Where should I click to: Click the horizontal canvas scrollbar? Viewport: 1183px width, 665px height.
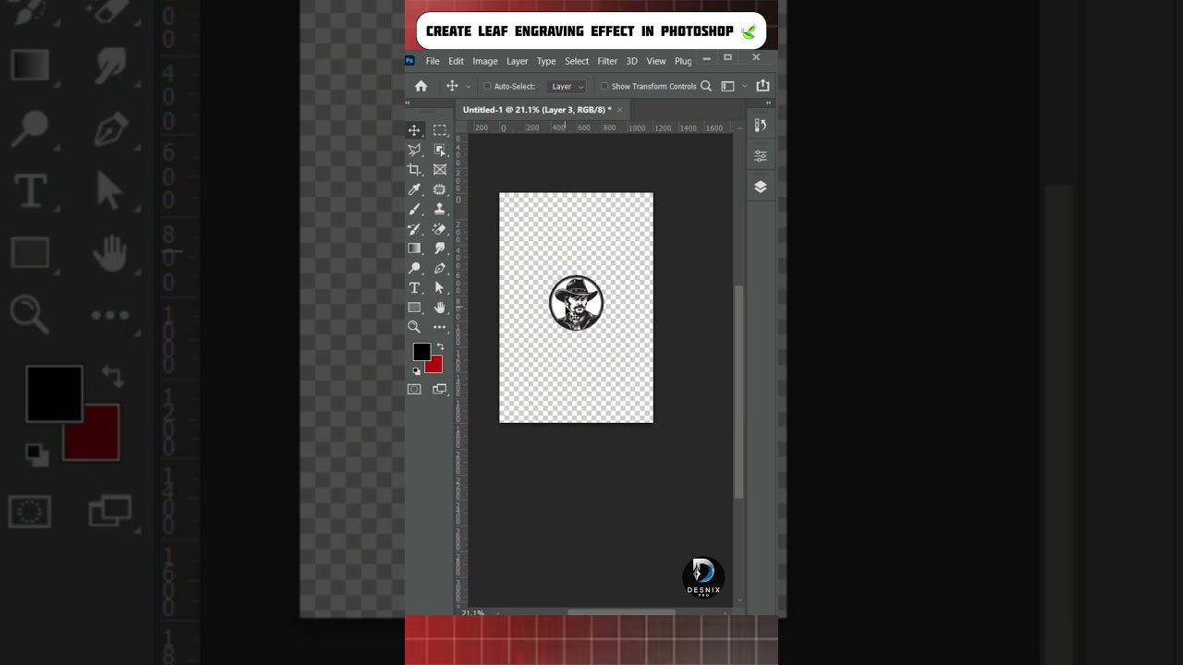point(621,611)
